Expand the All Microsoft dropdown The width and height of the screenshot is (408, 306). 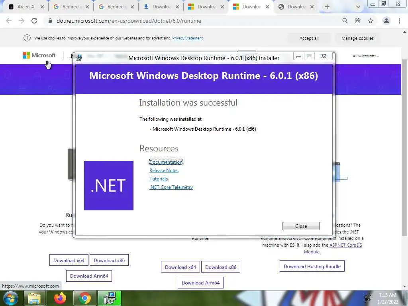(x=366, y=56)
